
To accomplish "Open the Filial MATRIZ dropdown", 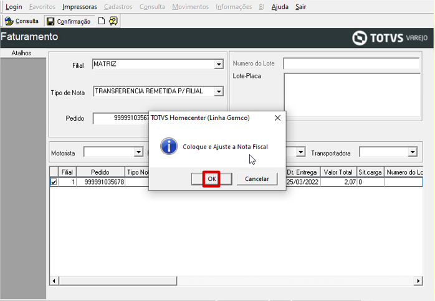I will click(x=219, y=65).
